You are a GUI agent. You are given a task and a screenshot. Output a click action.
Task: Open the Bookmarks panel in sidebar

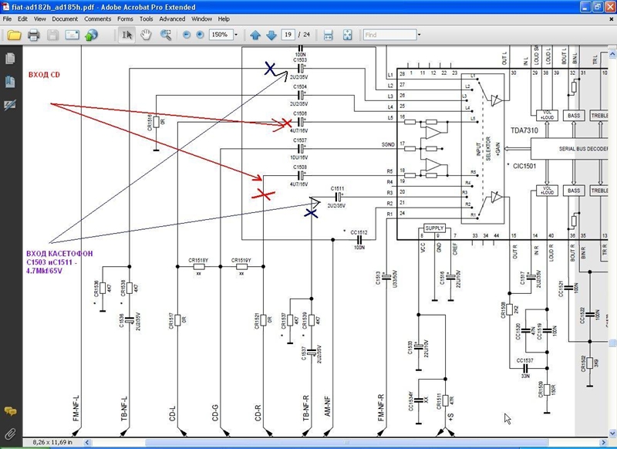pyautogui.click(x=11, y=81)
